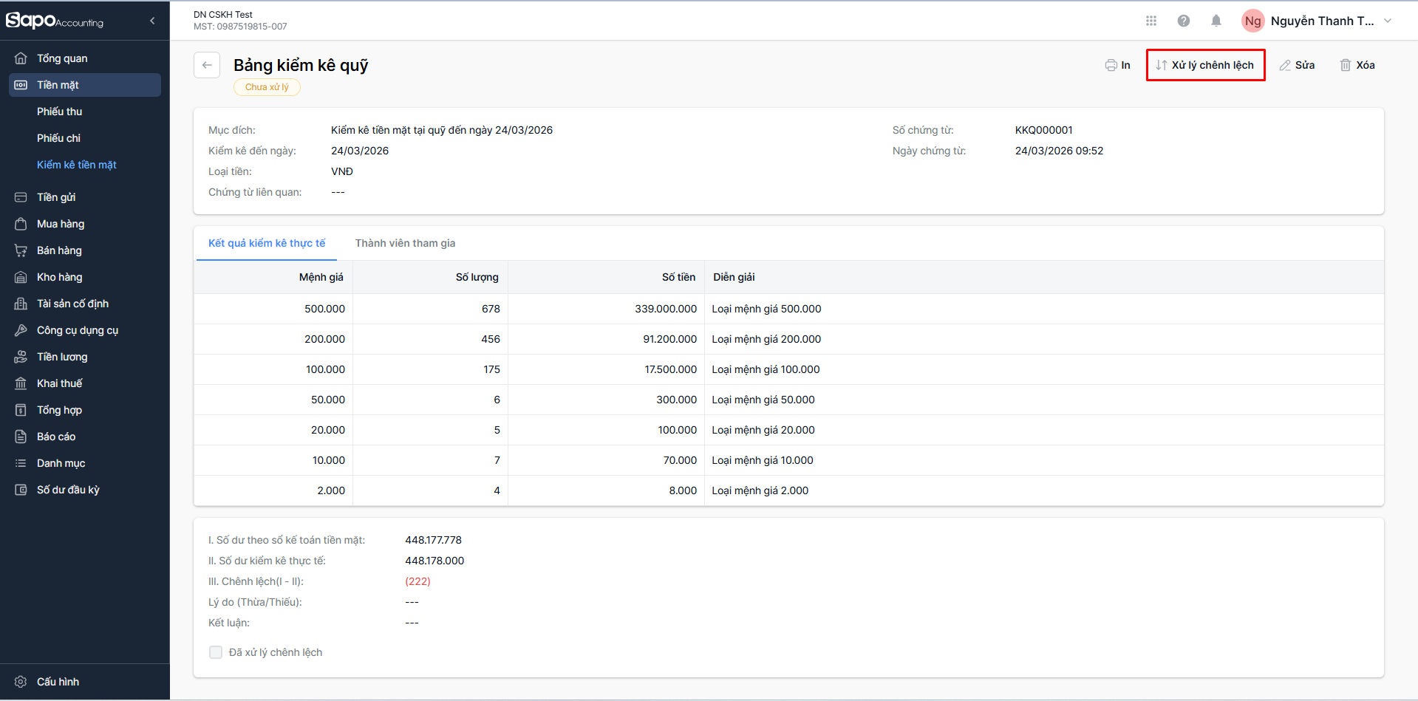Open Cấu hình settings in sidebar

coord(58,682)
